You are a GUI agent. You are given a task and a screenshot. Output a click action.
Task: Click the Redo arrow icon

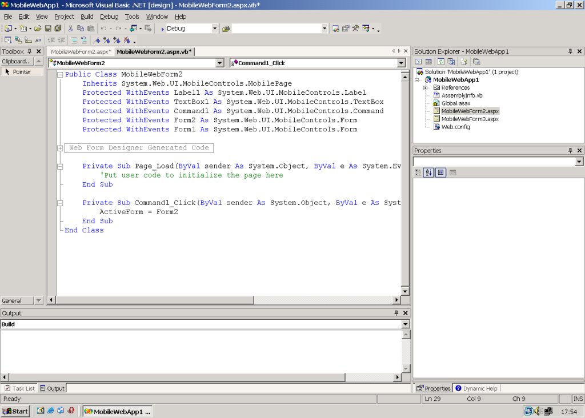pyautogui.click(x=118, y=29)
